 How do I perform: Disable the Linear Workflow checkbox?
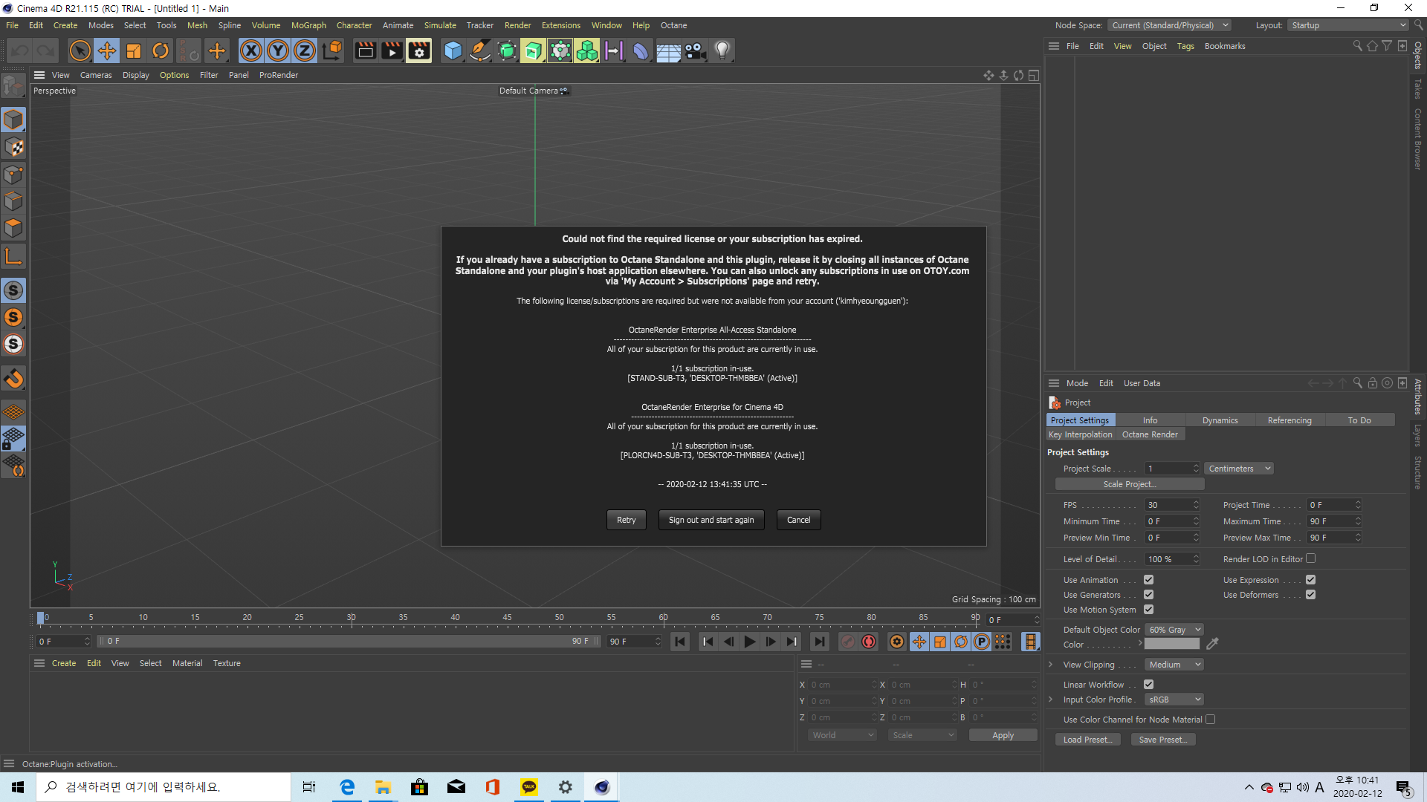pyautogui.click(x=1148, y=685)
